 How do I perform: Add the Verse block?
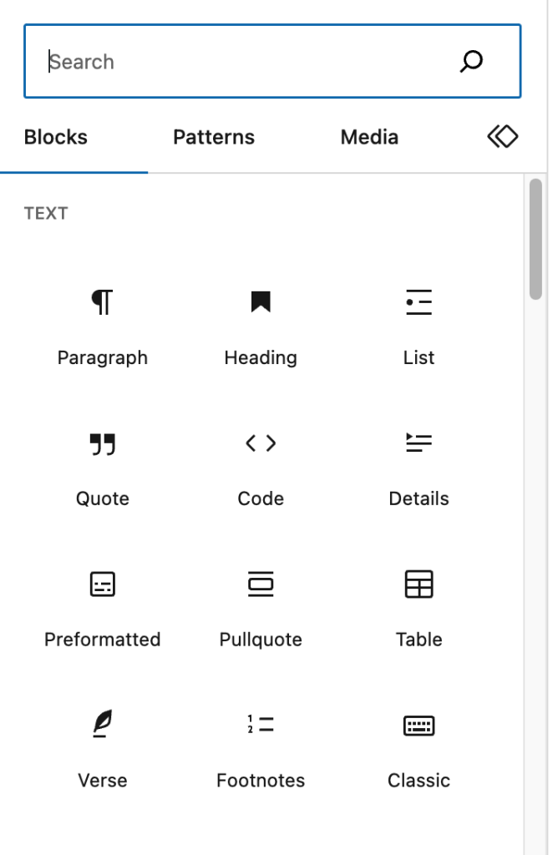pos(102,748)
